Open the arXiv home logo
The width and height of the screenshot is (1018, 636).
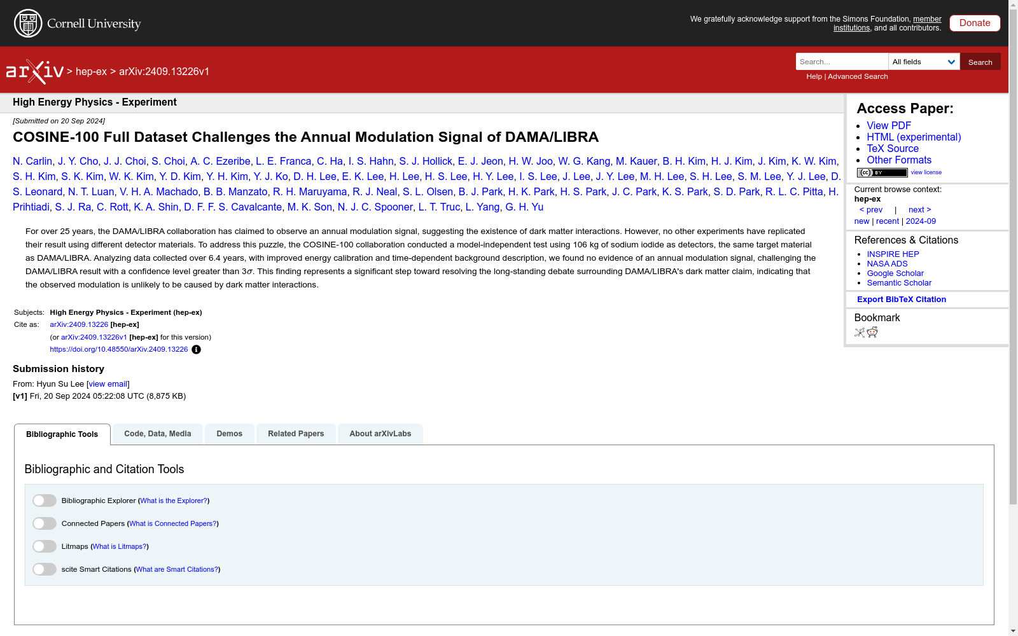(35, 71)
